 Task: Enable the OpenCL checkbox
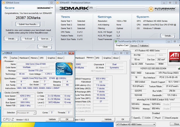click(132, 118)
